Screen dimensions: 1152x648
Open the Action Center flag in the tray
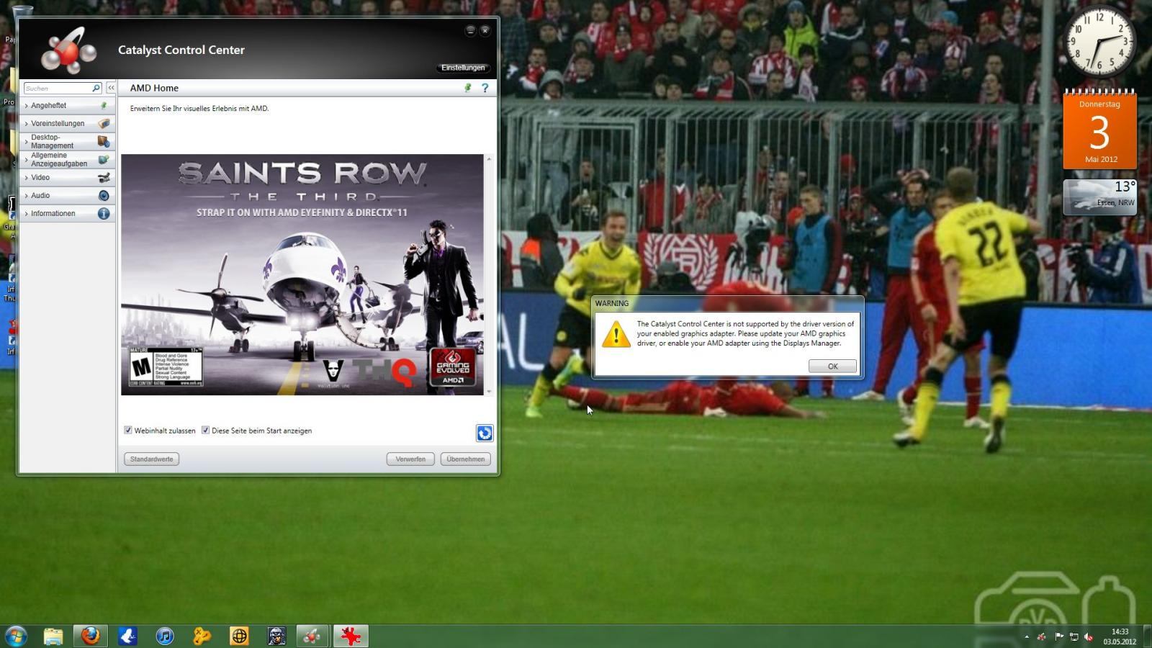(1059, 636)
